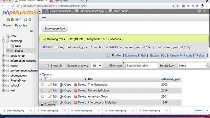210x118 pixels.
Task: Expand the mysql database
Action: pos(4,66)
